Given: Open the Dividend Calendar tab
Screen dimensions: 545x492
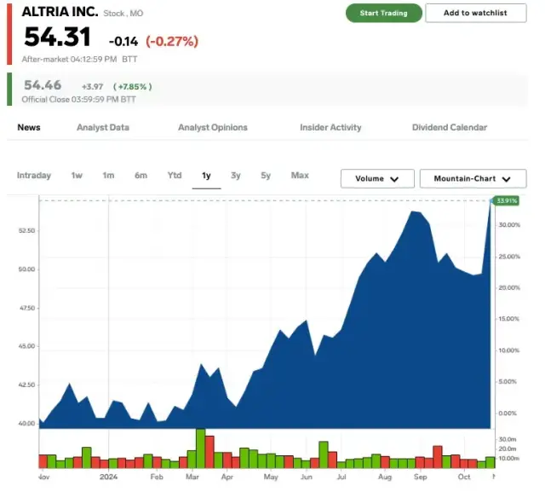Looking at the screenshot, I should (x=450, y=128).
